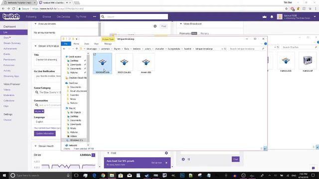Viewport: 319px width, 179px height.
Task: Collapse the Stream Health section
Action: pyautogui.click(x=35, y=146)
